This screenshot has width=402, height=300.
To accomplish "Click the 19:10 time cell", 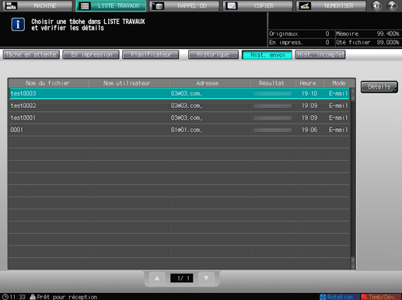I will pos(309,93).
